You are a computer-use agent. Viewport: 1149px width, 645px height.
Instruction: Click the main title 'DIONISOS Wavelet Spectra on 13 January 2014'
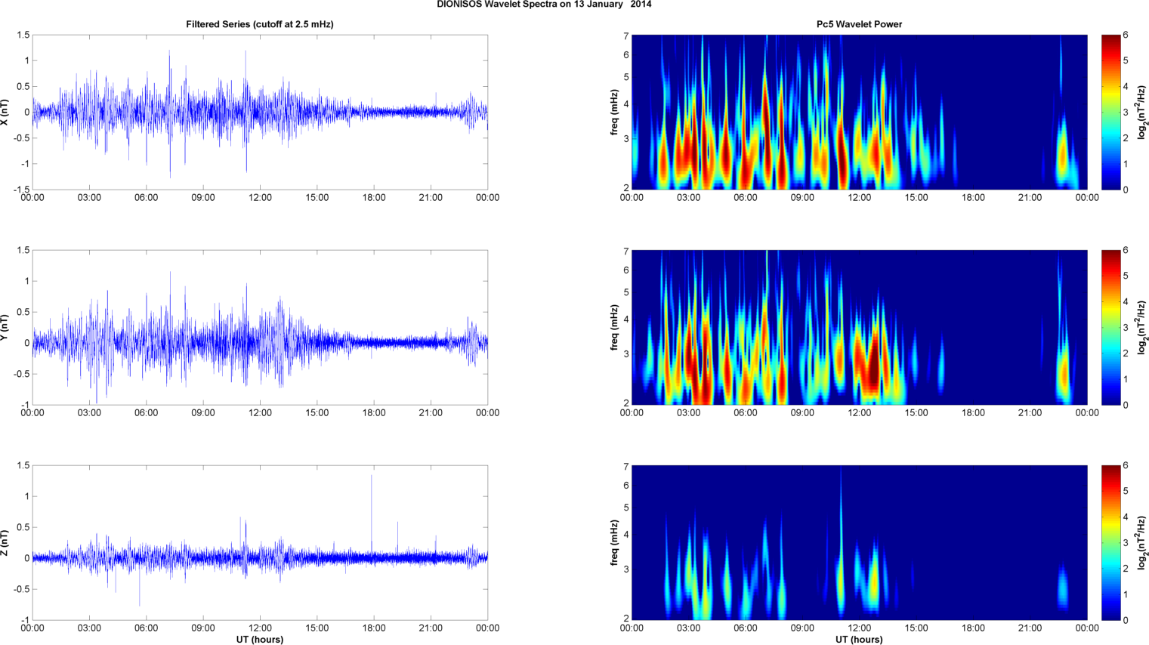pyautogui.click(x=544, y=5)
